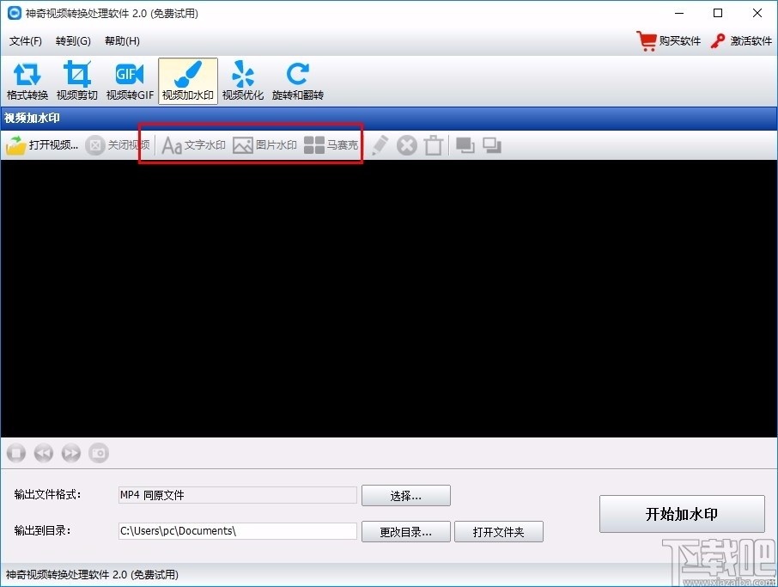Switch to 视频转GIF tool

[130, 81]
